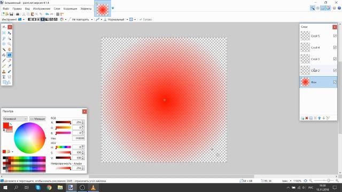Click the Hex color input field
342x192 pixels.
pos(79,138)
